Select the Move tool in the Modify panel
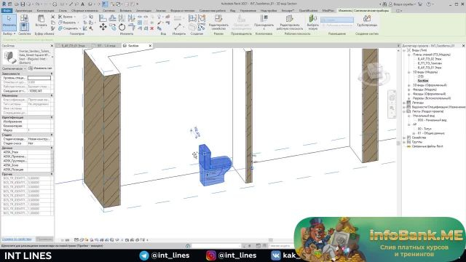 (x=103, y=27)
